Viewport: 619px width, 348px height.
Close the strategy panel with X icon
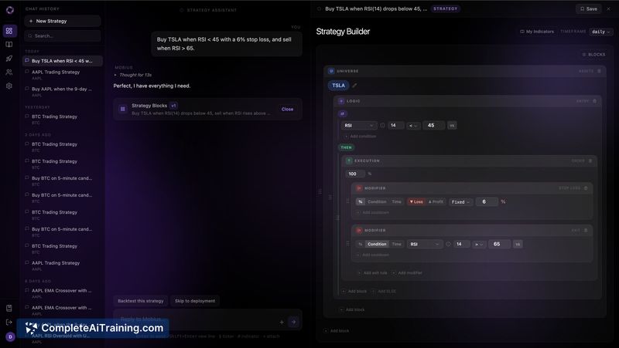[609, 8]
